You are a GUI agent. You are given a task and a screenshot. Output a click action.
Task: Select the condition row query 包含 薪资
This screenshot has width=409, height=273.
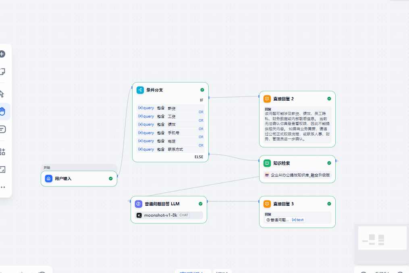[170, 108]
